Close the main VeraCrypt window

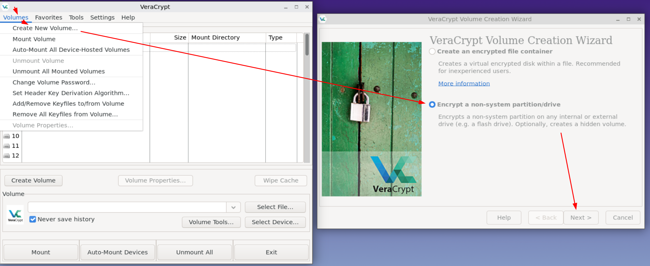[x=307, y=7]
